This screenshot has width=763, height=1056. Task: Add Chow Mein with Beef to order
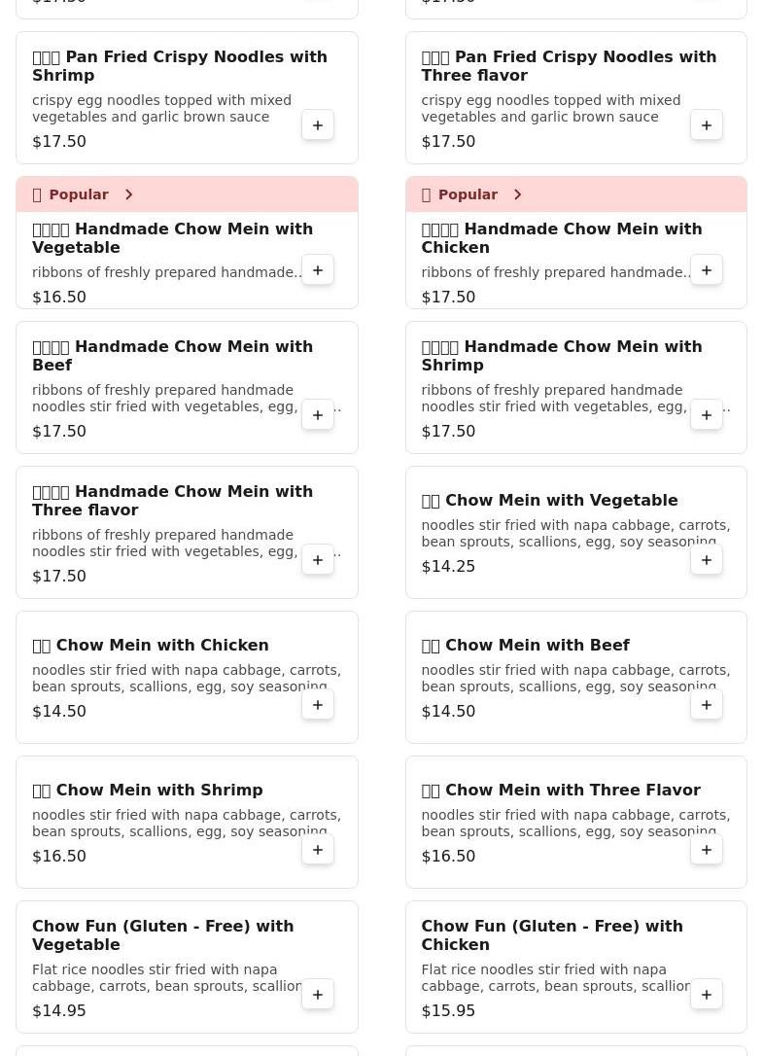point(707,705)
